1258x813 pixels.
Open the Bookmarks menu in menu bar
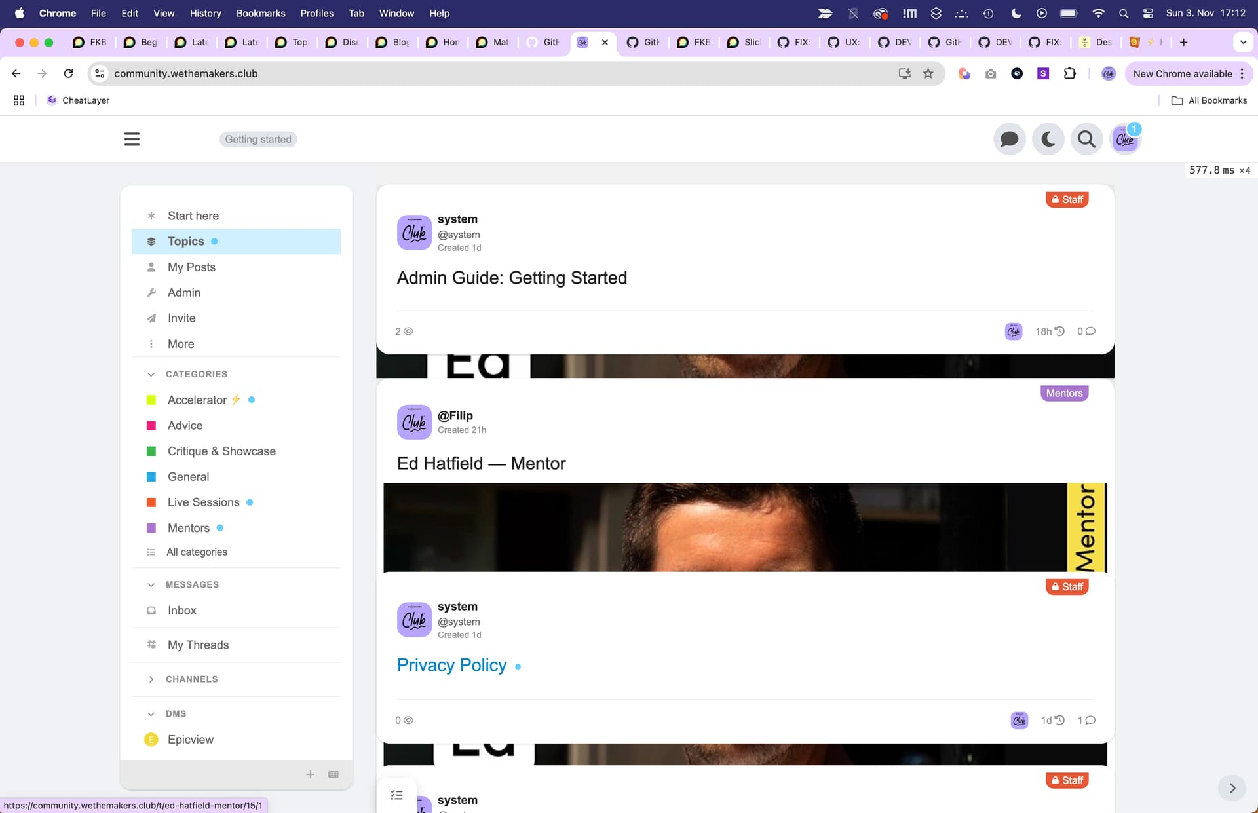(x=260, y=13)
